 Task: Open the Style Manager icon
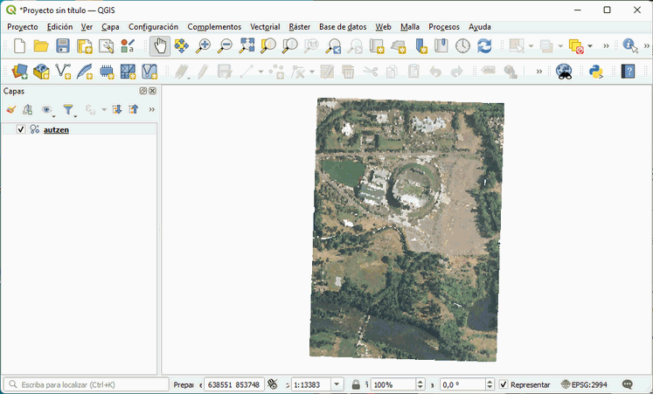(x=128, y=45)
